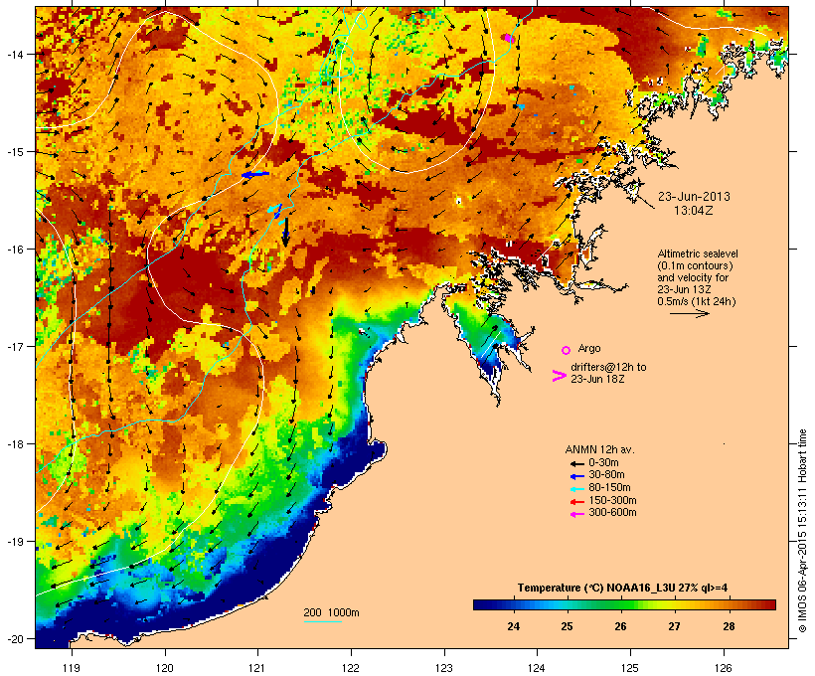Click the '300-600m' depth label
815x676 pixels.
click(613, 513)
